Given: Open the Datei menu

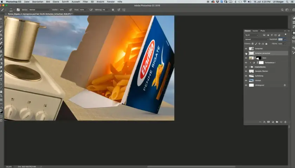Looking at the screenshot, I should pyautogui.click(x=27, y=2).
